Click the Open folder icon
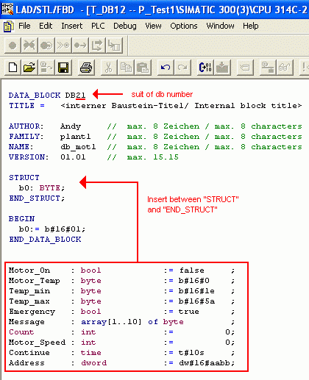This screenshot has width=309, height=380. click(x=29, y=67)
